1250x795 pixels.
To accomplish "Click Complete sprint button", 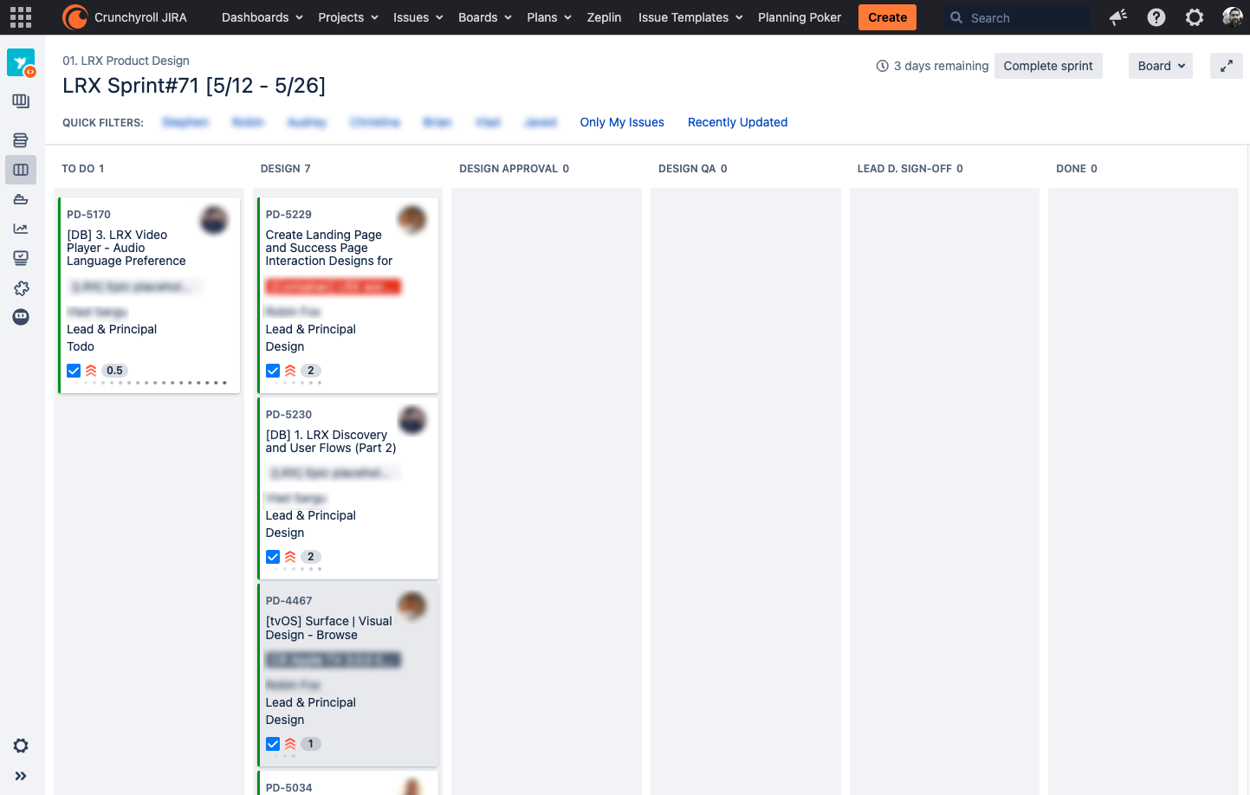I will pyautogui.click(x=1048, y=66).
